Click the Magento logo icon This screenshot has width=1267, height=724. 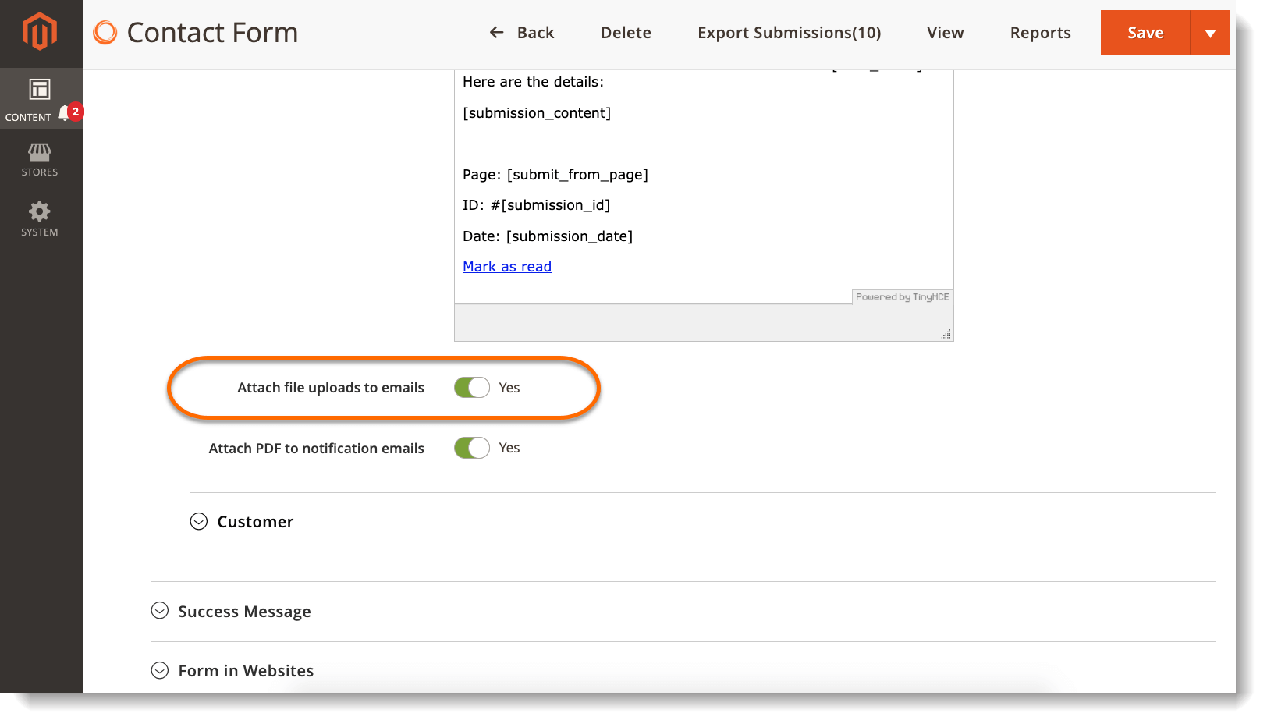pos(40,33)
